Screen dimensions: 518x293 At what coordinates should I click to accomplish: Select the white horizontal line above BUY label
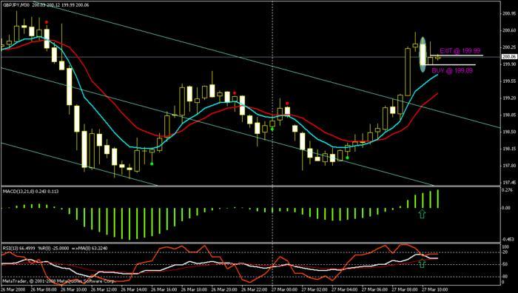[450, 65]
